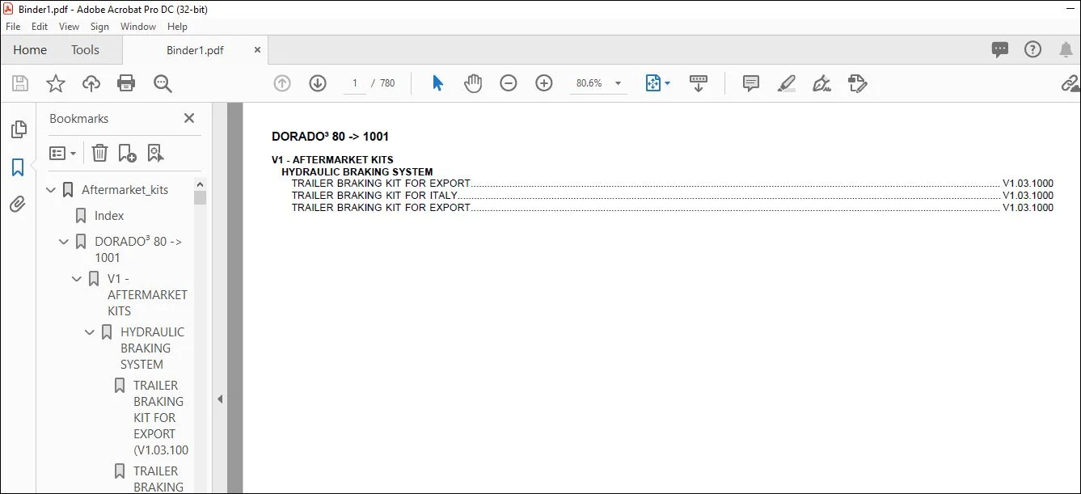This screenshot has width=1081, height=494.
Task: Zoom out with the minus button
Action: (509, 83)
